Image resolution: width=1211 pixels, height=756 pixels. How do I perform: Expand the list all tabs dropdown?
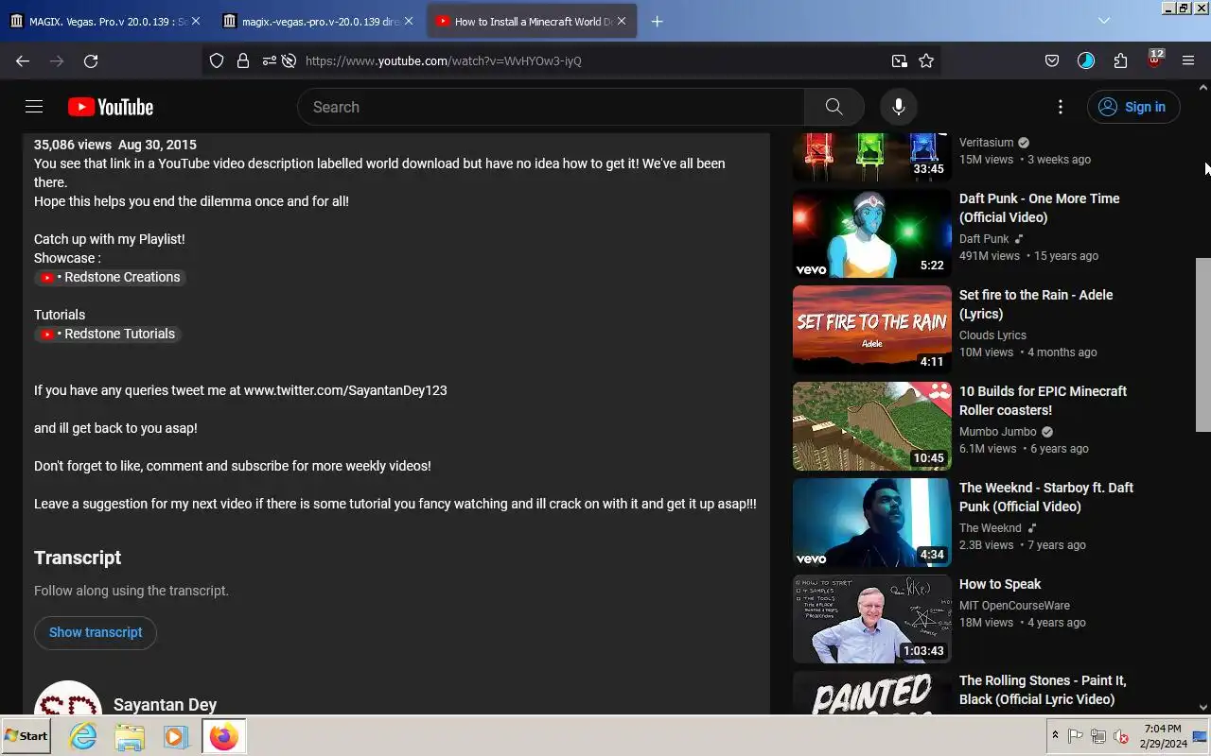coord(1104,21)
